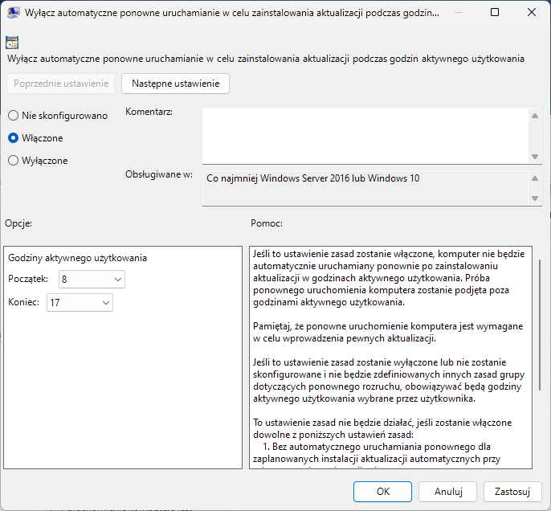
Task: Click the Następne ustawienie button
Action: 175,84
